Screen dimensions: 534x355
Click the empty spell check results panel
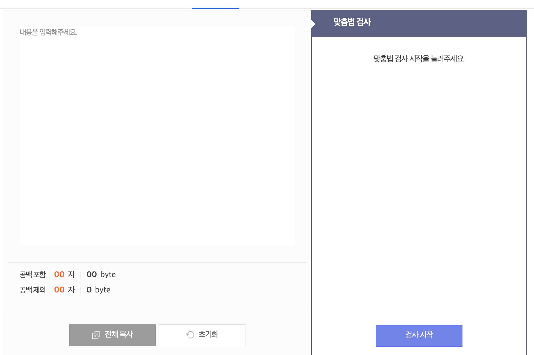coord(420,177)
